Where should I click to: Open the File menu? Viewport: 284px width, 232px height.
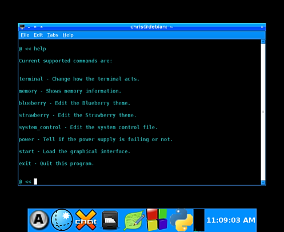pos(25,35)
